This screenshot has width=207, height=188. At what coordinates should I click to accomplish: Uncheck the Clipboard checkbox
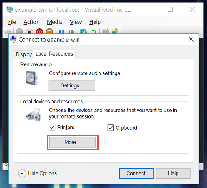point(111,128)
